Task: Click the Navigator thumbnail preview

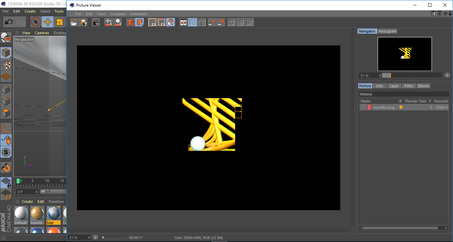Action: click(x=405, y=54)
